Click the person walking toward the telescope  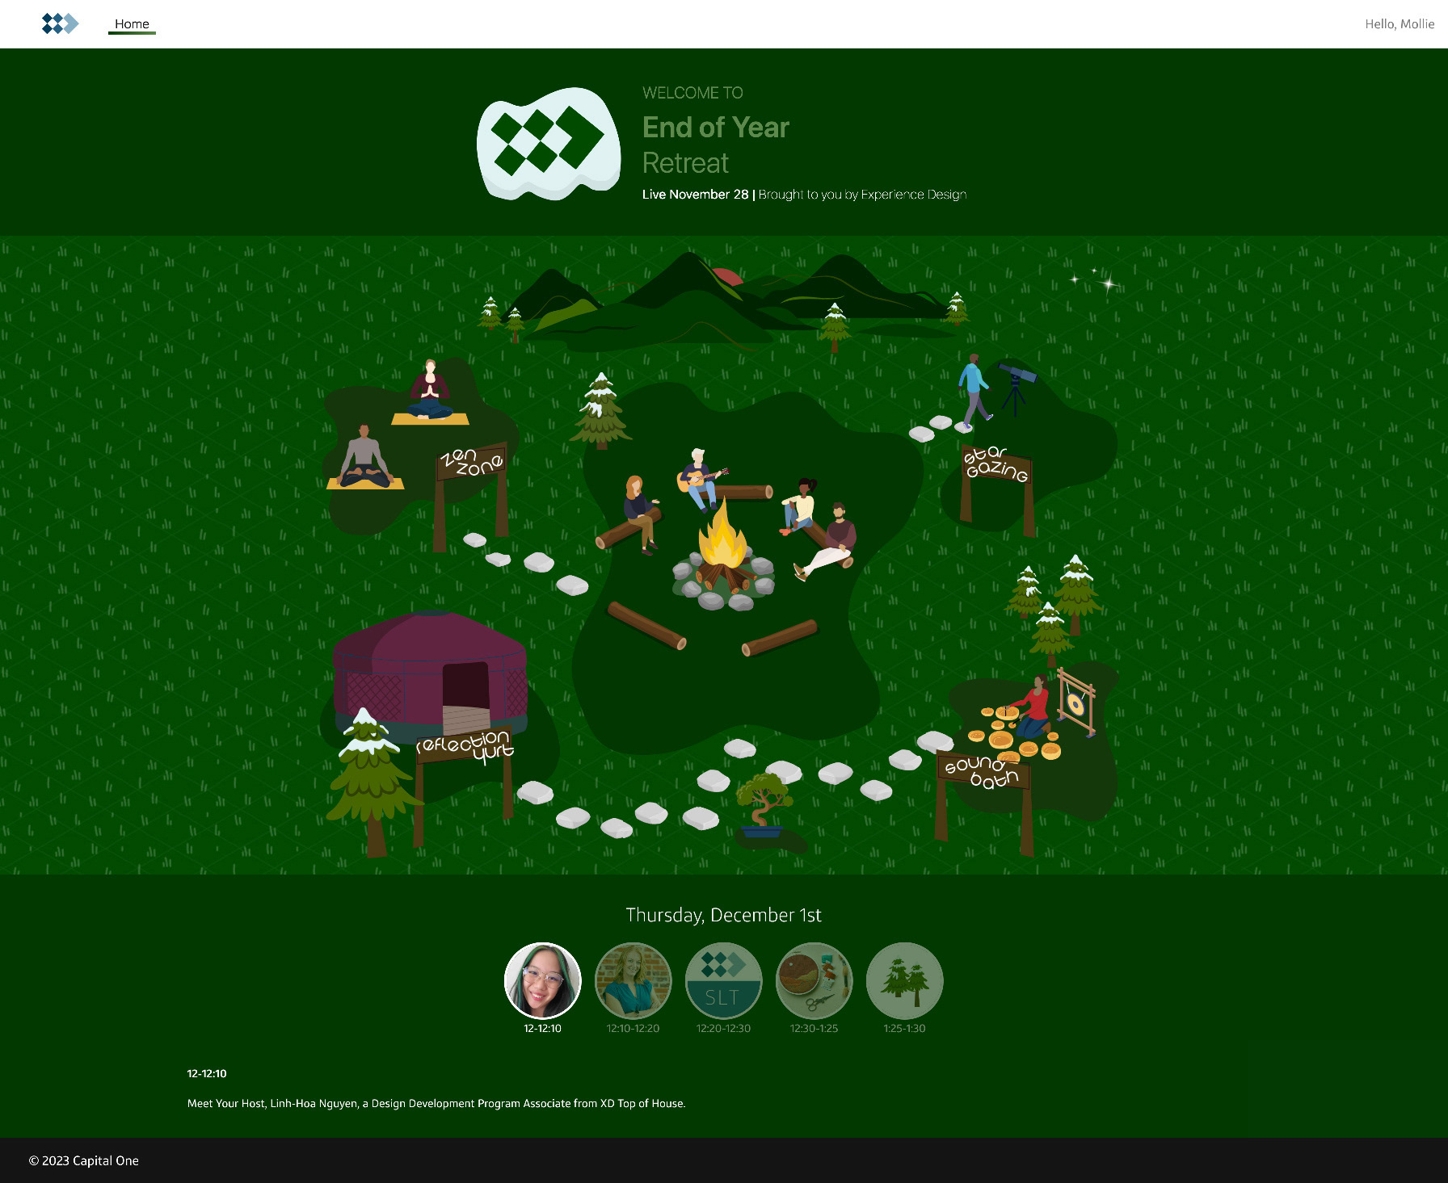pyautogui.click(x=974, y=389)
